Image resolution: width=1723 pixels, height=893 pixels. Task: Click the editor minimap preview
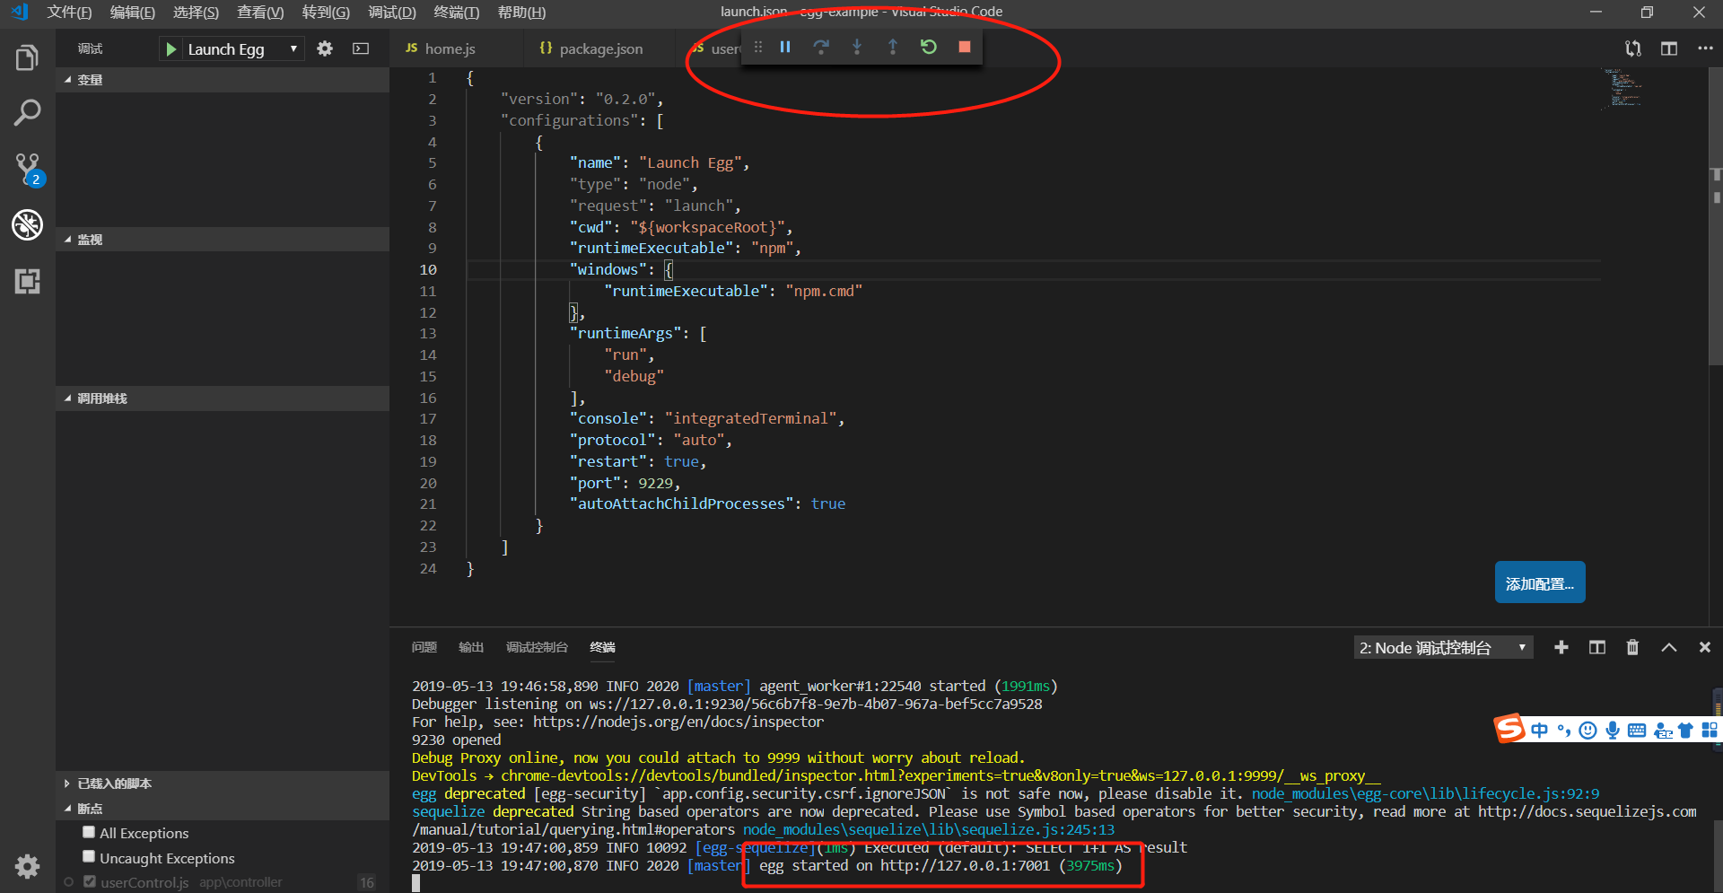coord(1622,90)
